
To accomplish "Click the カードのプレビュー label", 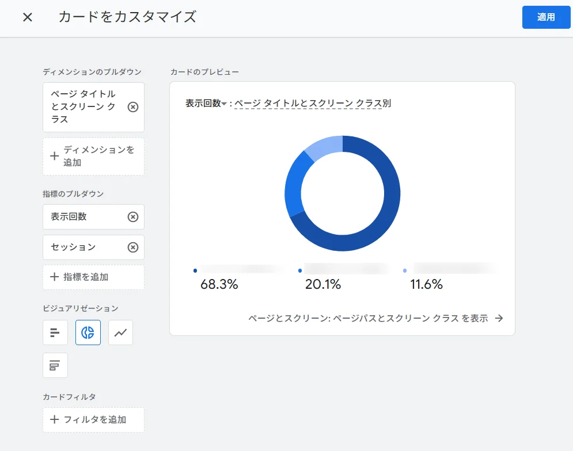I will click(x=204, y=72).
